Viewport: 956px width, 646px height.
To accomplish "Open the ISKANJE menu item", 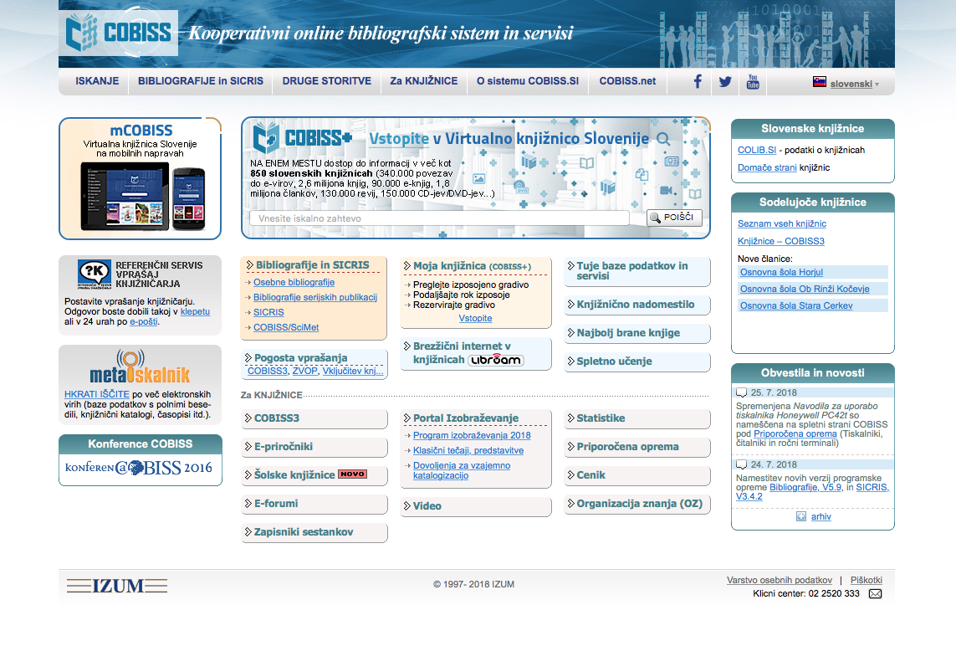I will (x=97, y=81).
